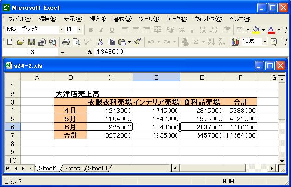Toggle Italic formatting
Image resolution: width=291 pixels, height=187 pixels.
point(101,30)
